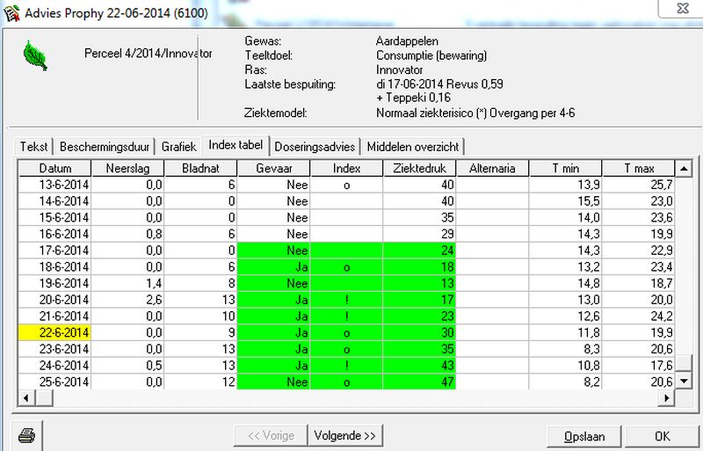
Task: Click the T min column header
Action: coord(566,168)
